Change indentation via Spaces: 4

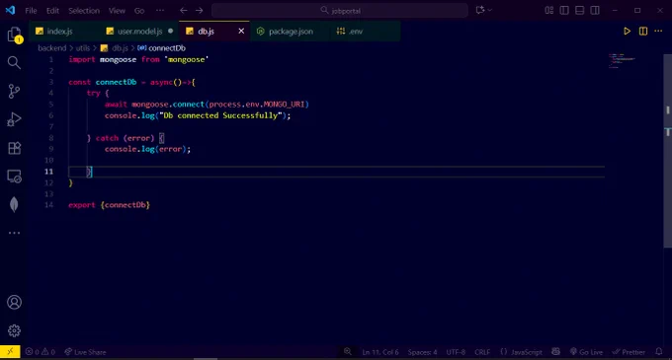click(422, 352)
